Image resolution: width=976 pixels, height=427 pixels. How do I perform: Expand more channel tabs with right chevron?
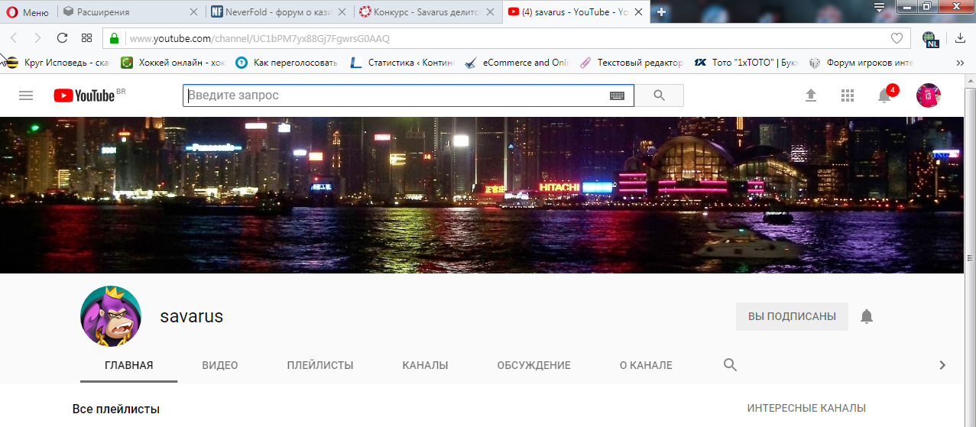(x=942, y=365)
